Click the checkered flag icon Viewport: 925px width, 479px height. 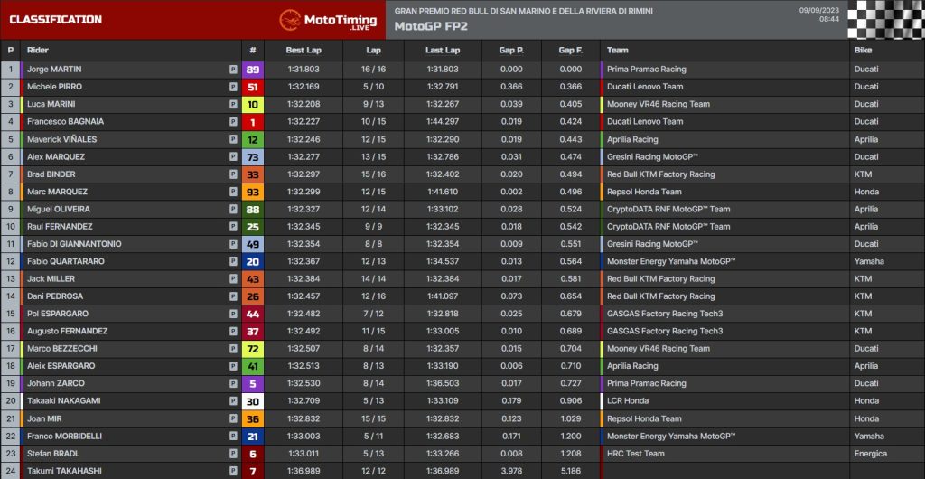pyautogui.click(x=885, y=19)
